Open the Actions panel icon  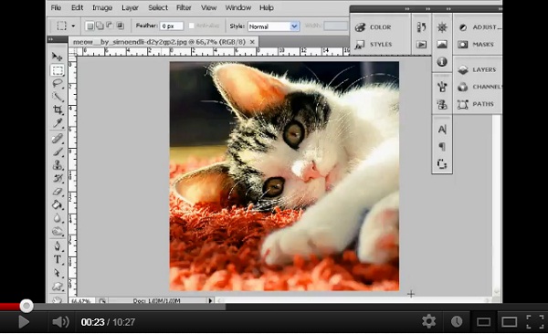(x=421, y=45)
